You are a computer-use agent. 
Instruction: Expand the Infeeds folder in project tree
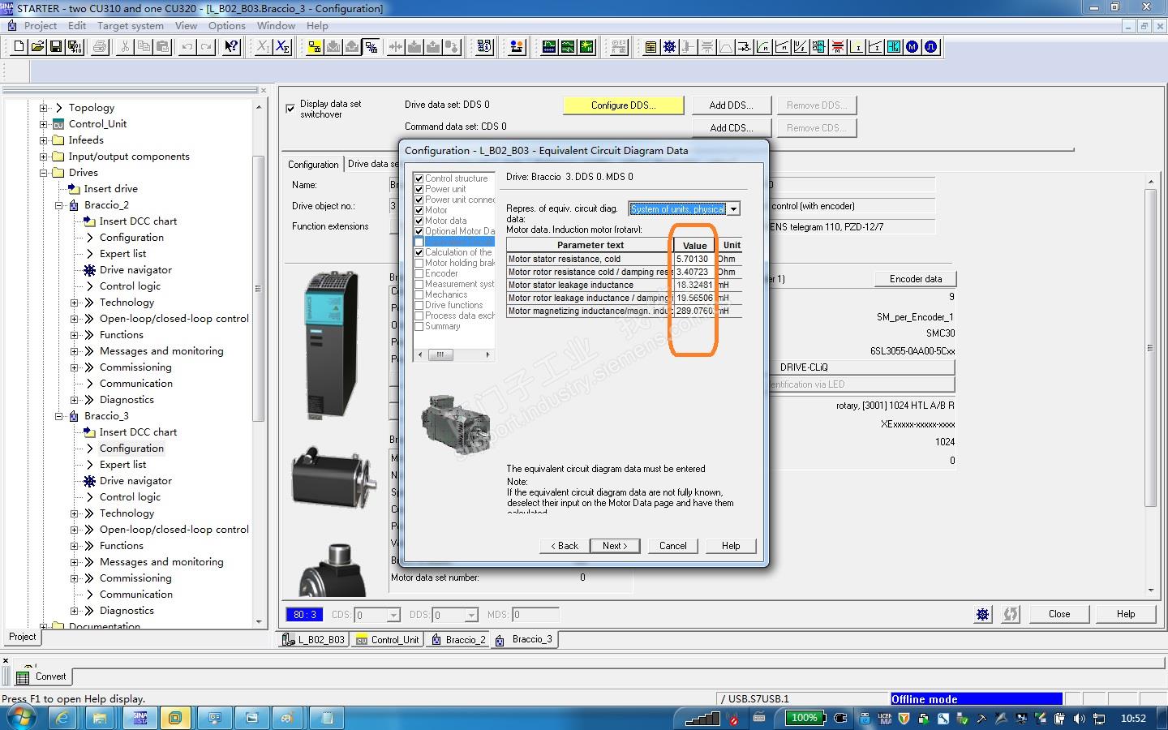pos(44,140)
